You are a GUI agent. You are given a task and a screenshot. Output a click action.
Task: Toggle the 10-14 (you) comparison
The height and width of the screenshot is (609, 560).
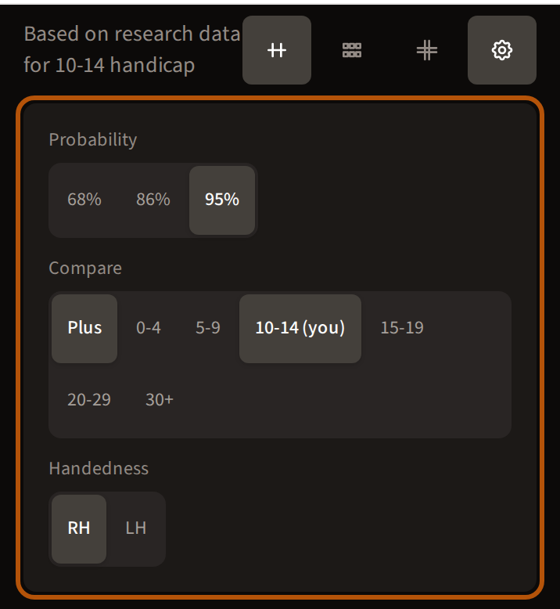click(300, 329)
